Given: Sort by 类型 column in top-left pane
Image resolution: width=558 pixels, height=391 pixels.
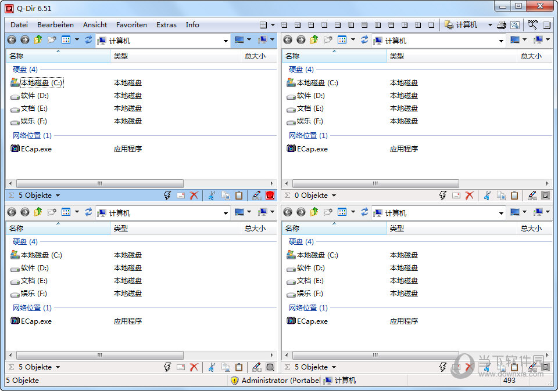Looking at the screenshot, I should coord(176,56).
